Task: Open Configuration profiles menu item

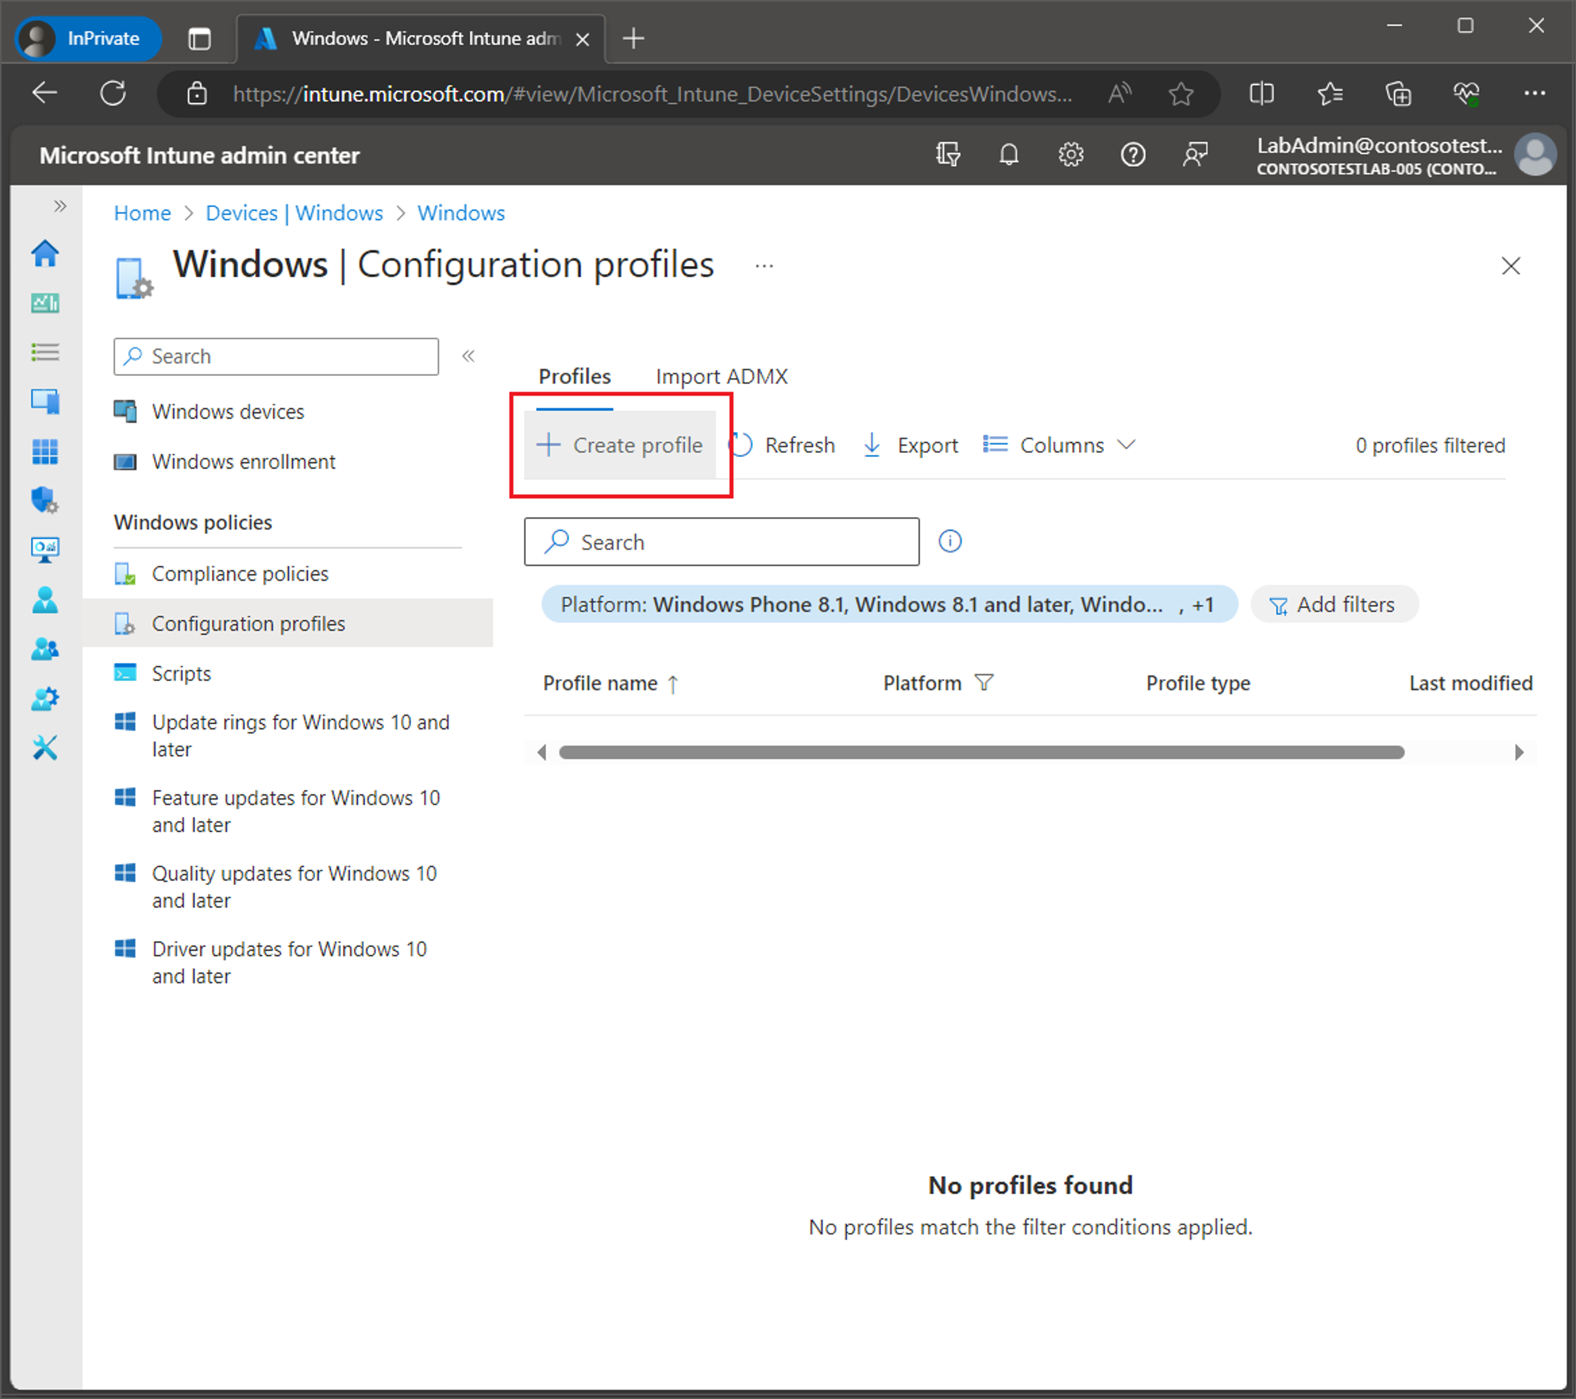Action: [288, 623]
